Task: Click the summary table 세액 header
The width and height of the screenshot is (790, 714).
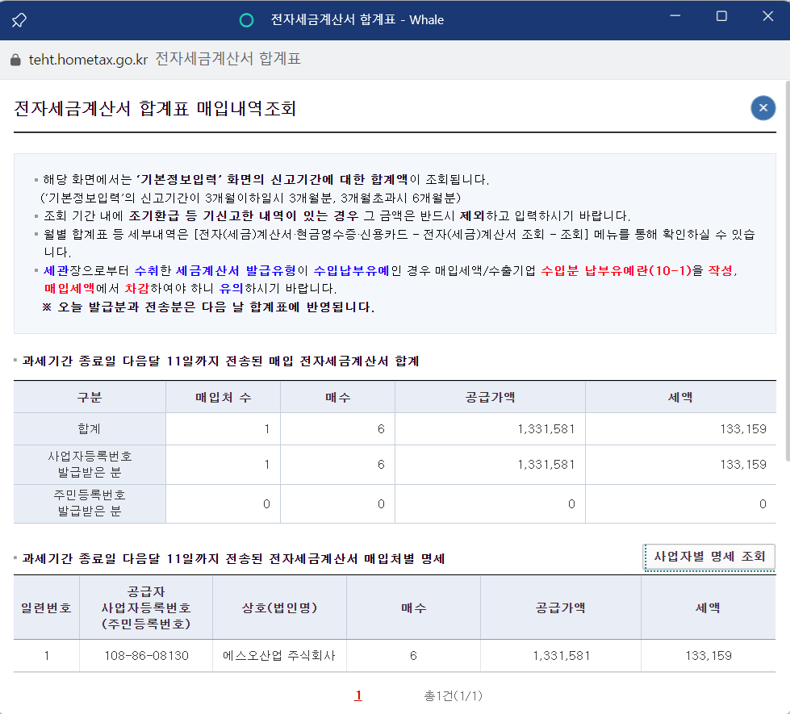Action: [x=681, y=397]
